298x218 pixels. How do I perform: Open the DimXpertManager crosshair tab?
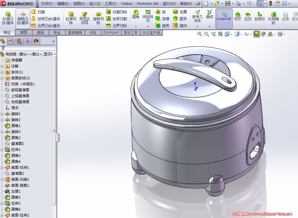click(28, 41)
